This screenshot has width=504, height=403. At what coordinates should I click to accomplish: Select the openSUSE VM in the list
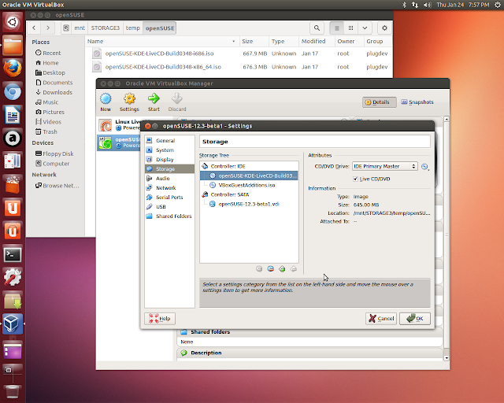[120, 142]
